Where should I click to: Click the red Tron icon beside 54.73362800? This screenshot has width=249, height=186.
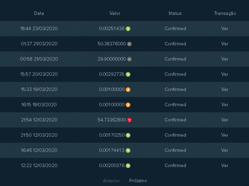pyautogui.click(x=129, y=120)
